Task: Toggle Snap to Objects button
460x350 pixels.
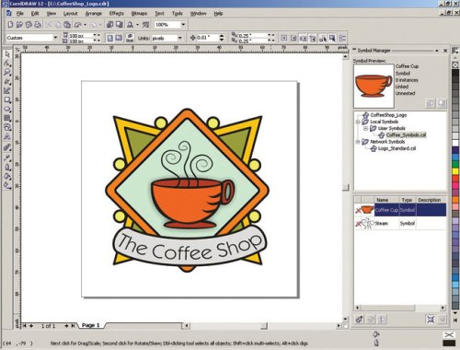Action: [x=303, y=38]
